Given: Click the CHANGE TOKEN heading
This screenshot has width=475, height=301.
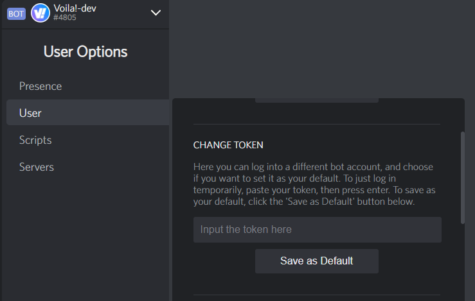Looking at the screenshot, I should (x=228, y=145).
